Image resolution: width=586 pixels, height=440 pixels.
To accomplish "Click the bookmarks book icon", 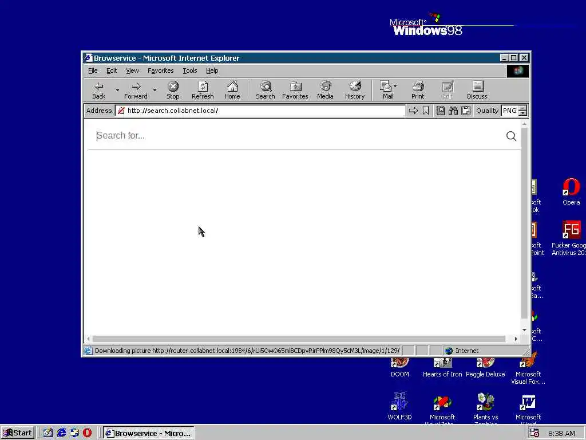I will (x=441, y=111).
